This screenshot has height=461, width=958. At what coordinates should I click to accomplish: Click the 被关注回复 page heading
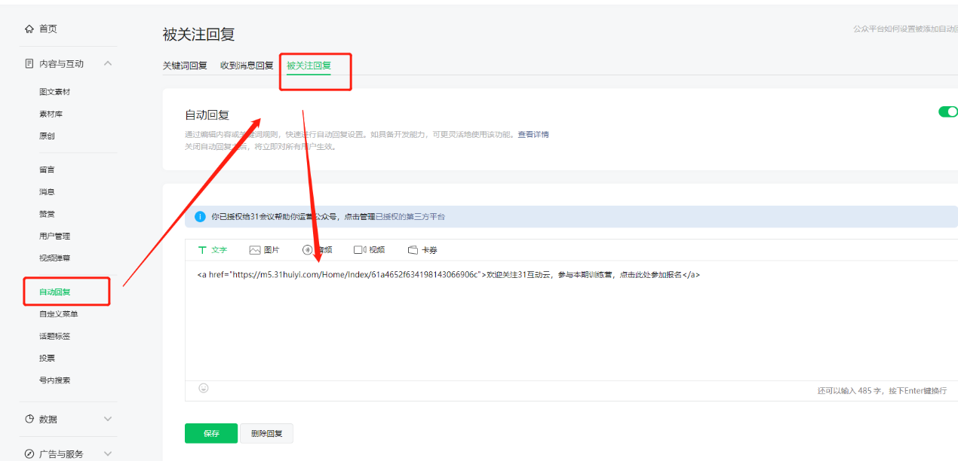coord(198,34)
